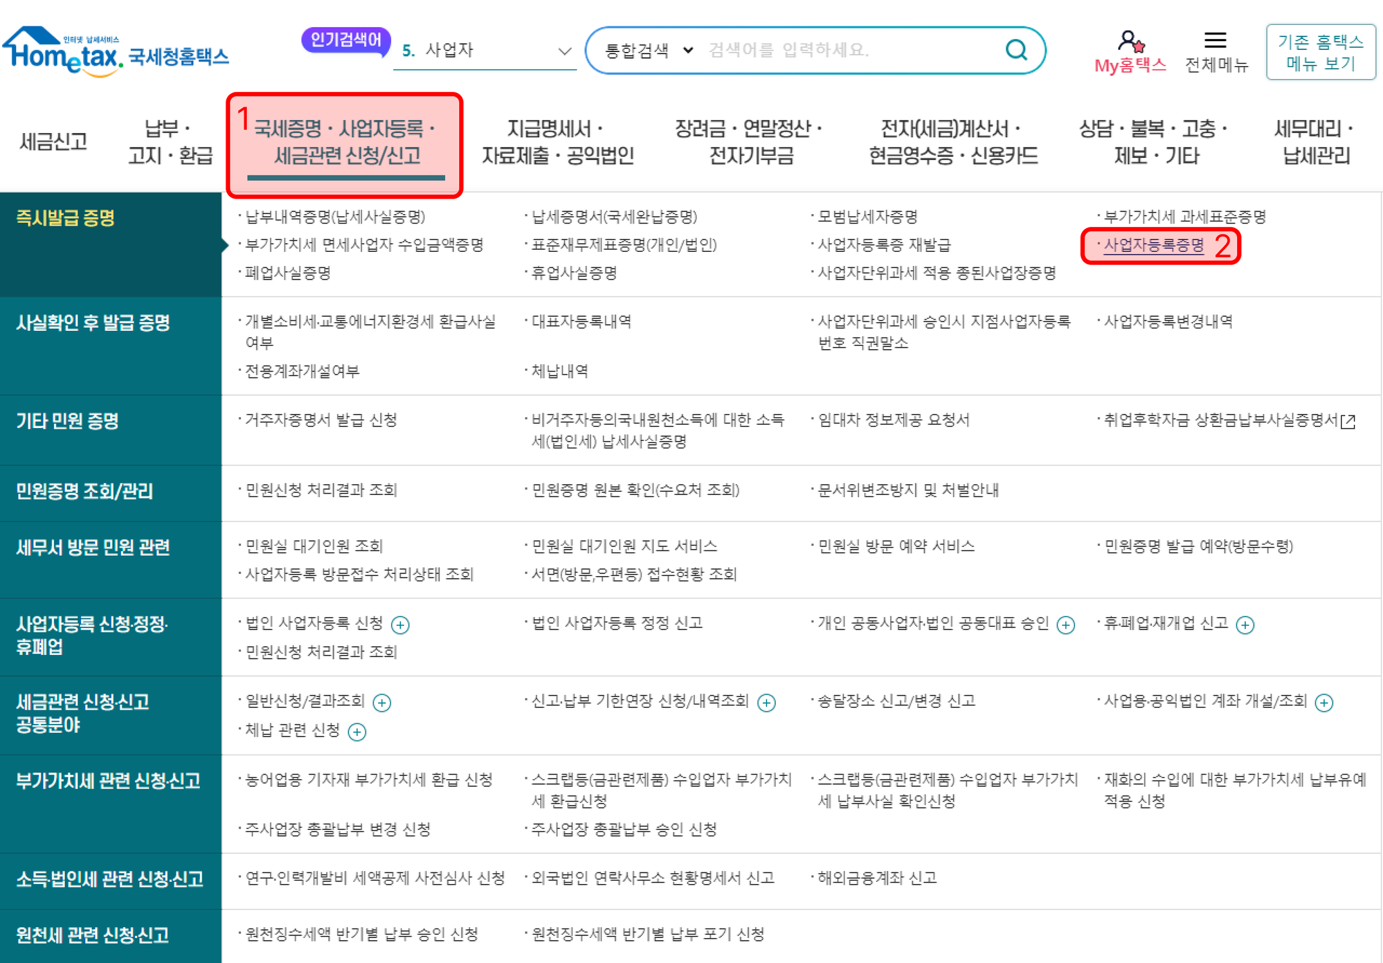Click the search magnifier icon
This screenshot has width=1383, height=963.
1016,49
